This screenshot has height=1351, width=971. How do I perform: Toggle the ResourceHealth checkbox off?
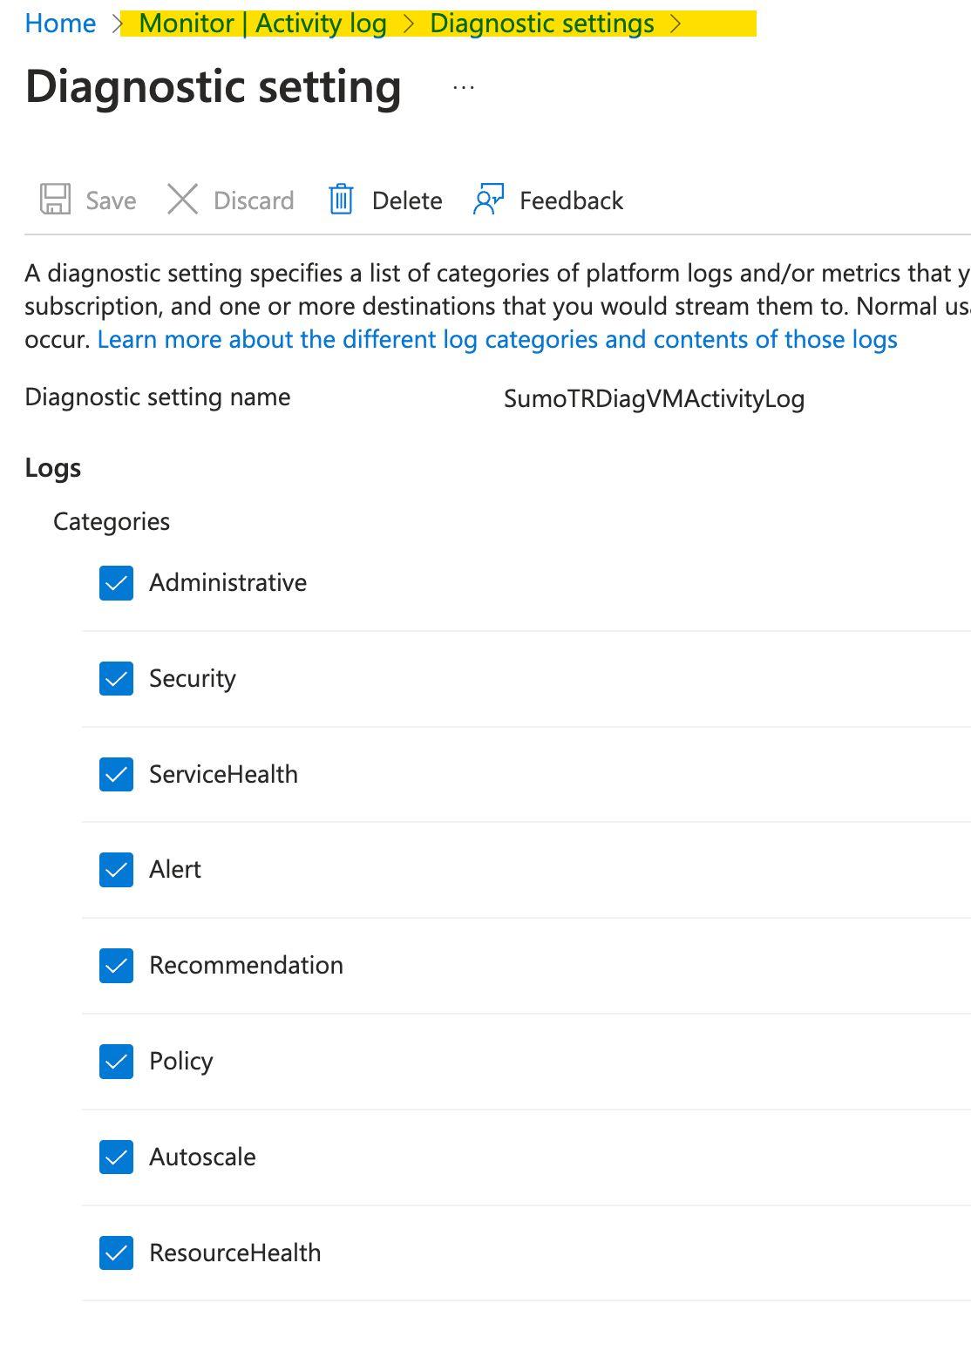point(116,1253)
